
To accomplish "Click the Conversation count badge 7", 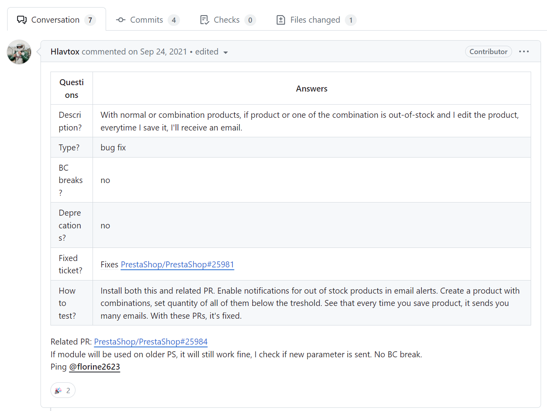I will [90, 20].
